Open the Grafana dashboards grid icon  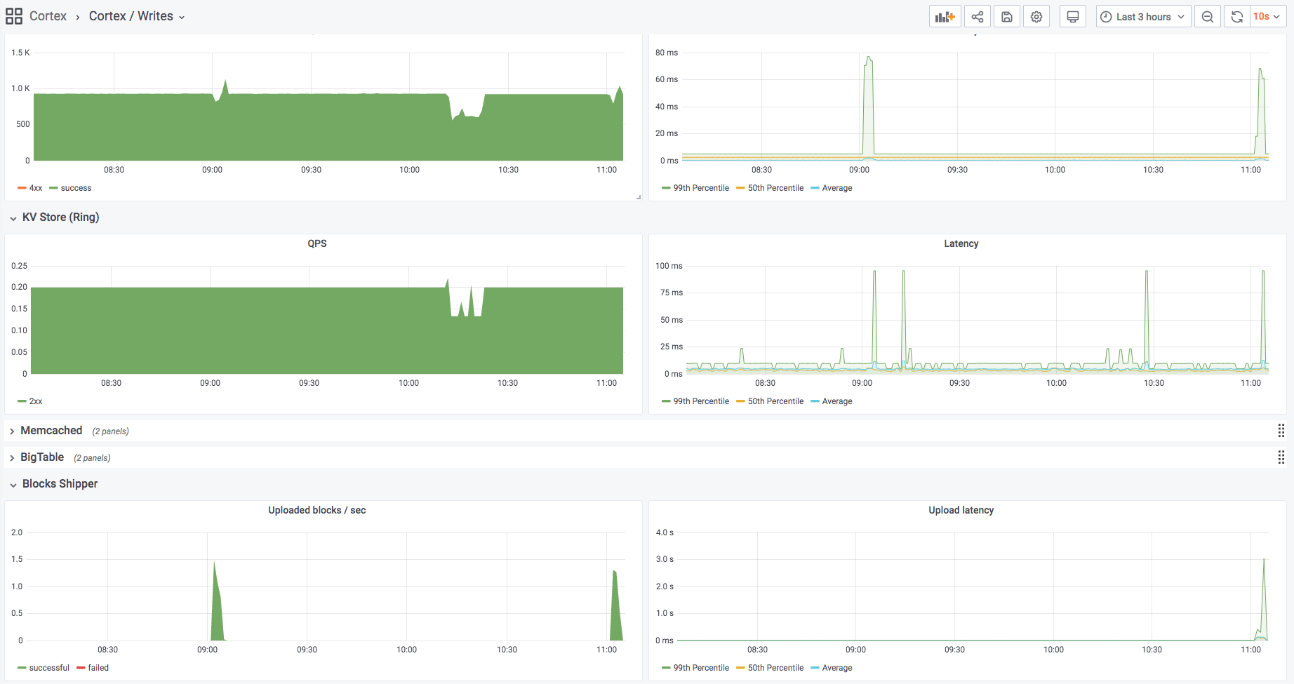click(x=14, y=16)
